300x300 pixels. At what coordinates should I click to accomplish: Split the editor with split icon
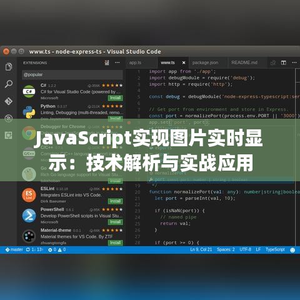coord(284,62)
